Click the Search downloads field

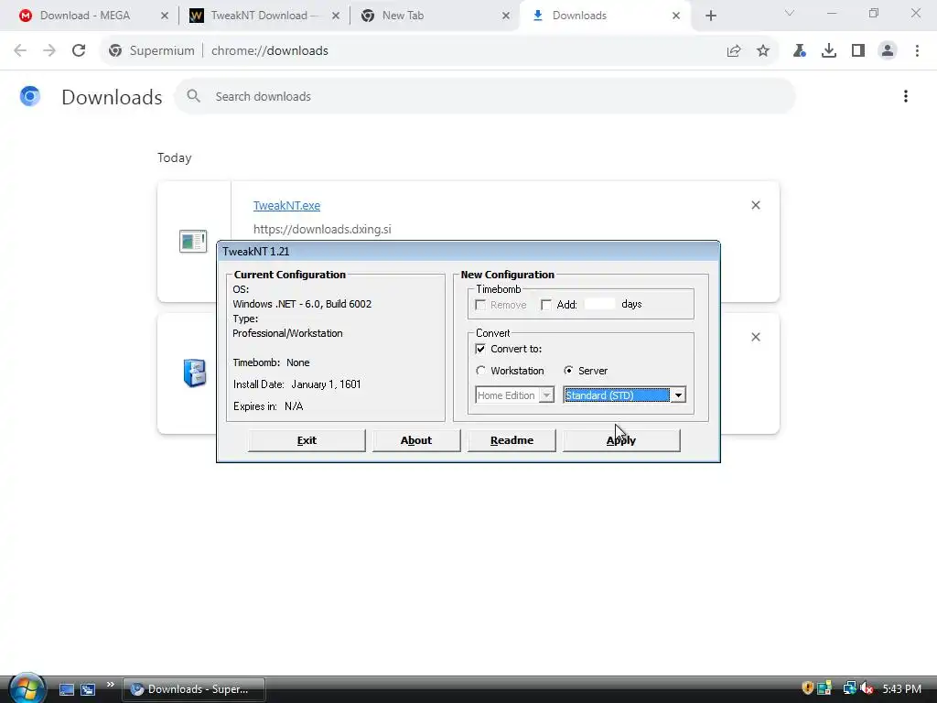coord(485,96)
